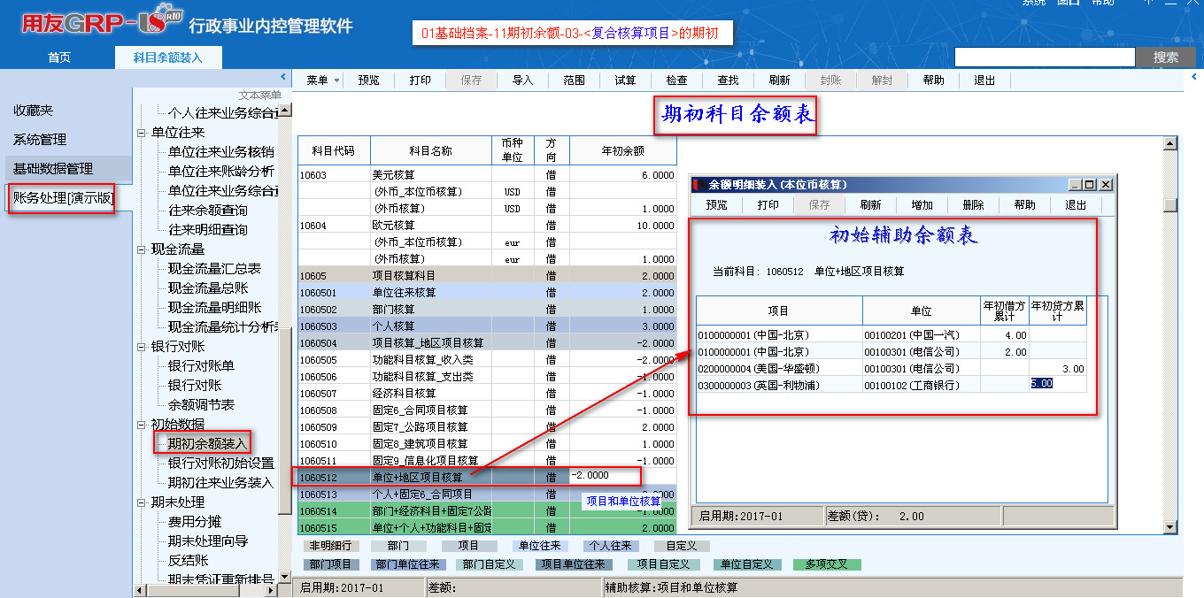1204x598 pixels.
Task: Collapse the 现金流量 tree node
Action: tap(142, 249)
